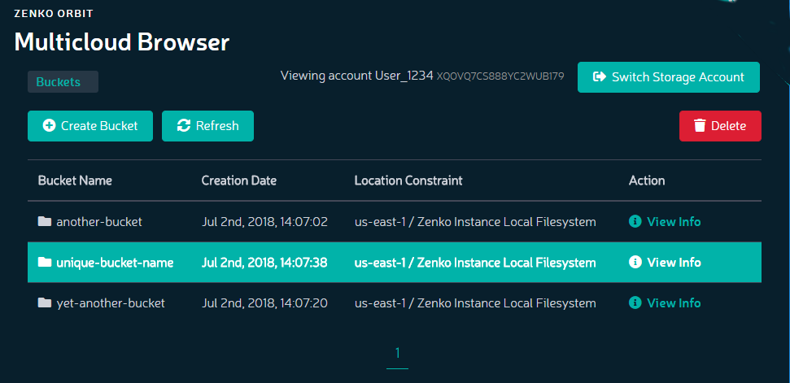This screenshot has height=383, width=790.
Task: Click the Location Constraint column header
Action: (408, 181)
